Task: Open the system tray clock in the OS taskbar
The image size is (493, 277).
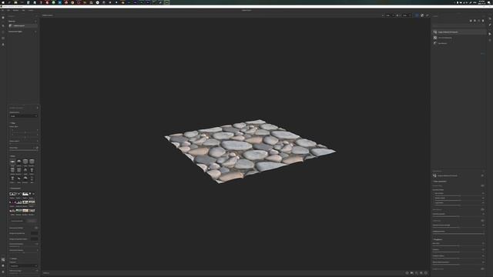Action: click(x=482, y=2)
